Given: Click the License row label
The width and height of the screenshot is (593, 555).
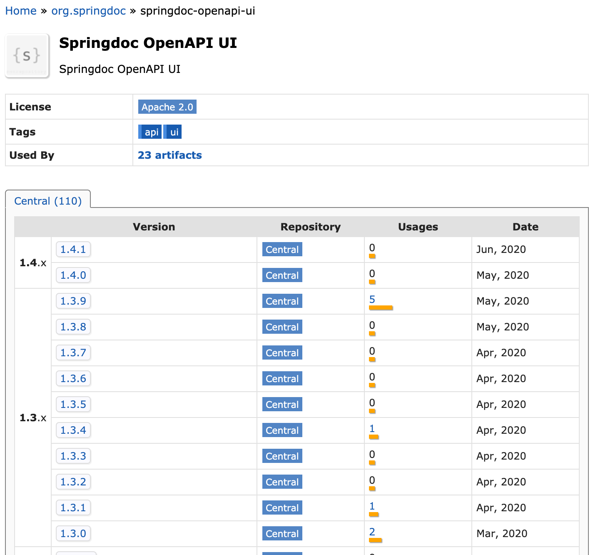Looking at the screenshot, I should [x=30, y=107].
